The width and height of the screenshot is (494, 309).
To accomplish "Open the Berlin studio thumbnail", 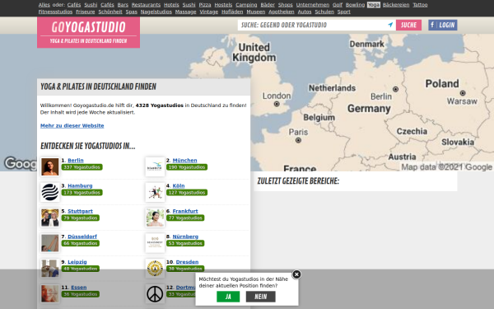I will [49, 166].
